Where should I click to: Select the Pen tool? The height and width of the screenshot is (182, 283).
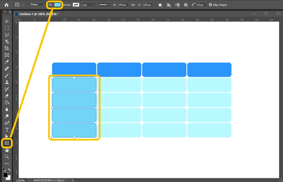(x=7, y=123)
